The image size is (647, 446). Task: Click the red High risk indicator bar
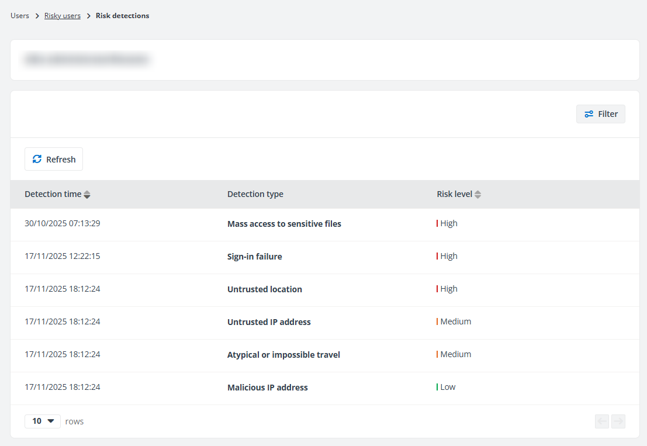click(438, 223)
